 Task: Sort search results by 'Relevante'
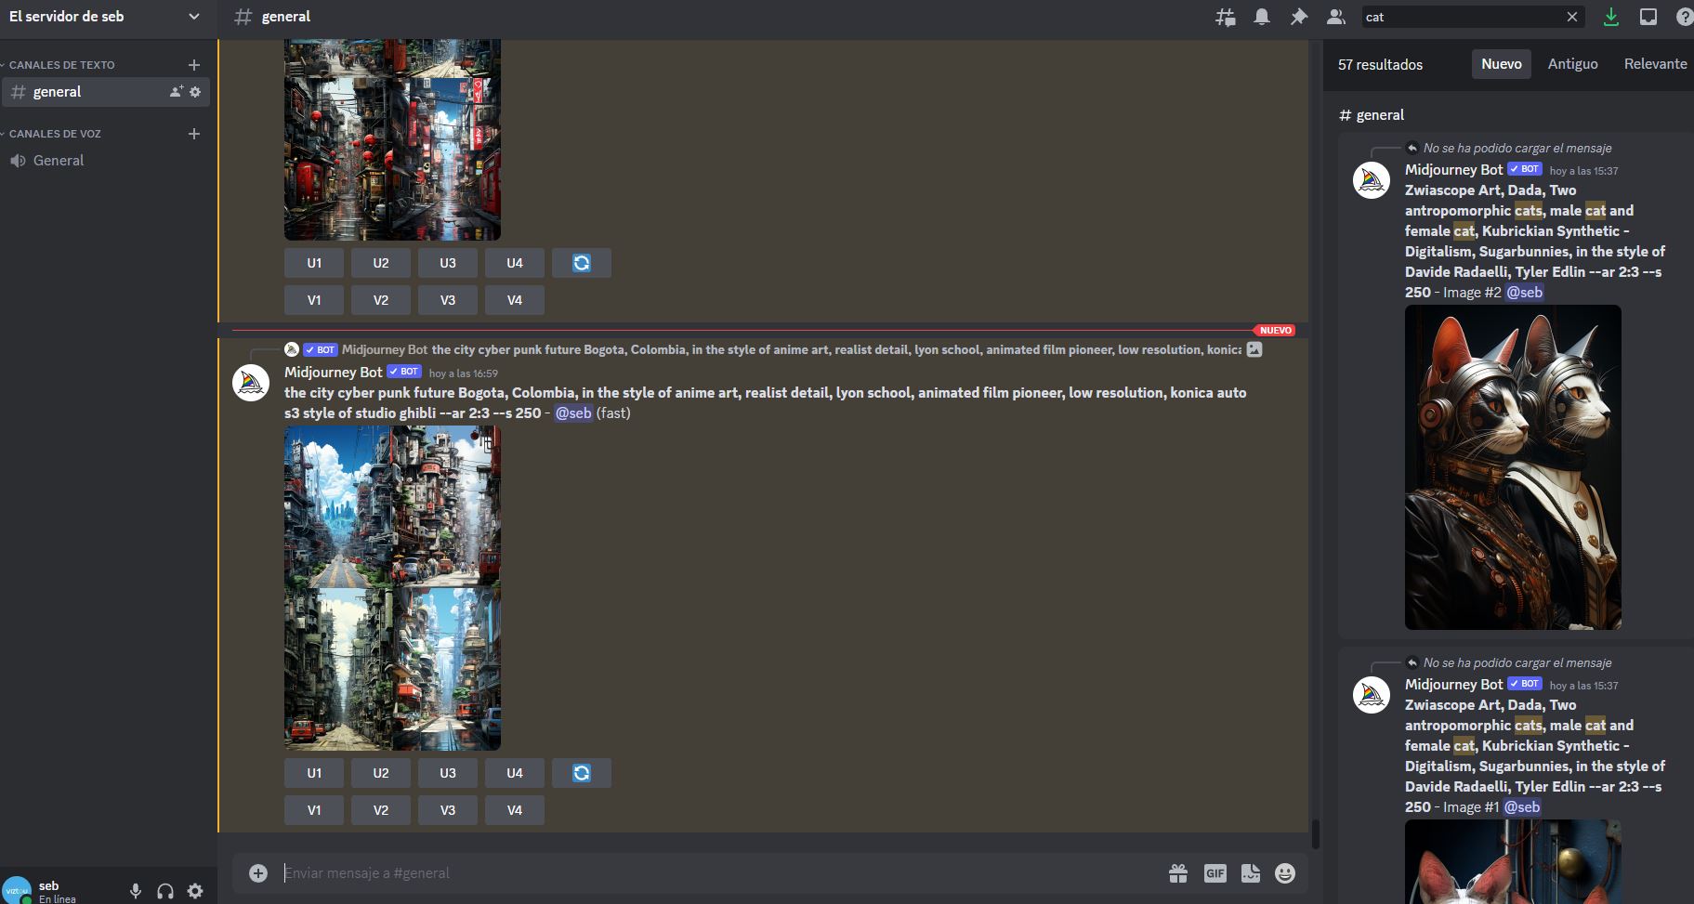point(1655,64)
